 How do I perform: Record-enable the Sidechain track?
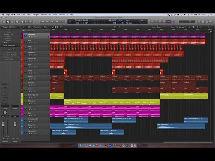pyautogui.click(x=35, y=37)
